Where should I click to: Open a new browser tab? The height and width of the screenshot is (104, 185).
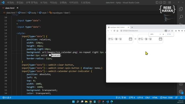pyautogui.click(x=132, y=27)
